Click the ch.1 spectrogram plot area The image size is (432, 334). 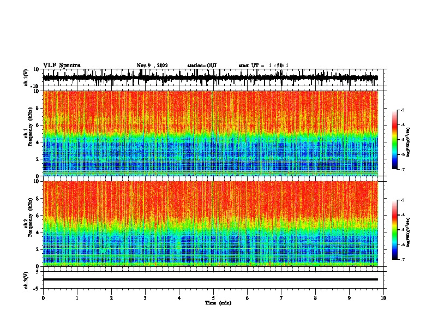(x=211, y=133)
